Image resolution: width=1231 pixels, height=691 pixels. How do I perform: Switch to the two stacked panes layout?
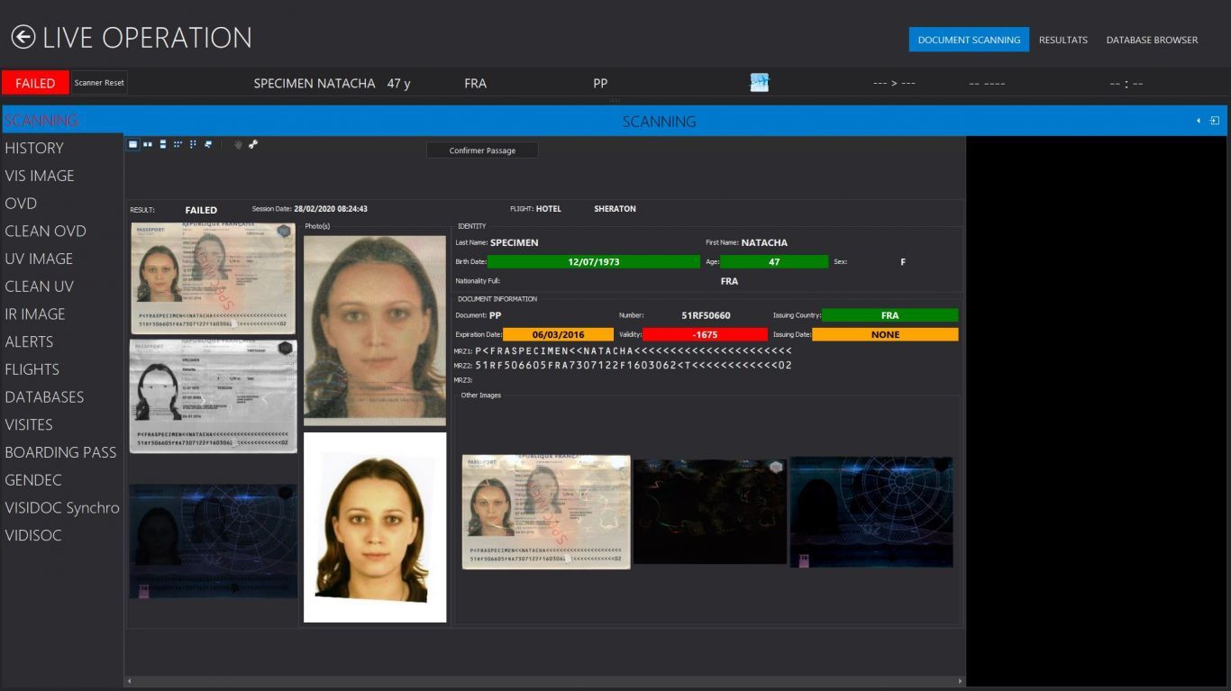click(162, 144)
